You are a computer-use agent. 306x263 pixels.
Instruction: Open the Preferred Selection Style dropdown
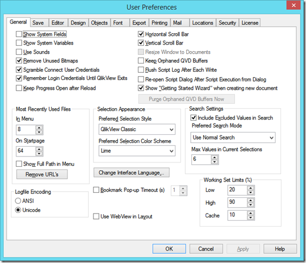tap(137, 129)
